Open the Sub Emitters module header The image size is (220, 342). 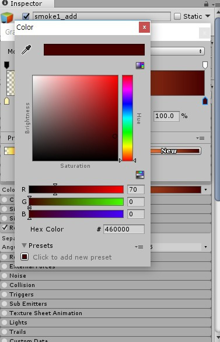point(106,304)
